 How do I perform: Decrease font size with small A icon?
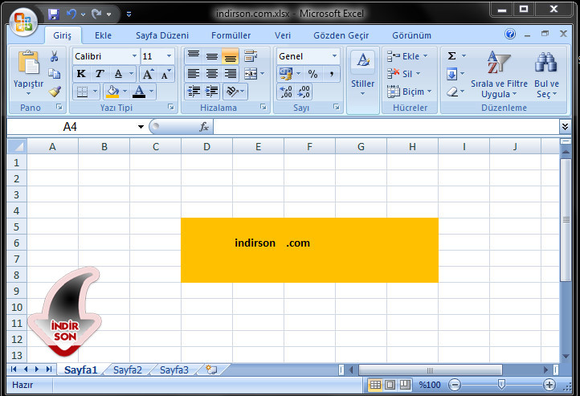[165, 74]
